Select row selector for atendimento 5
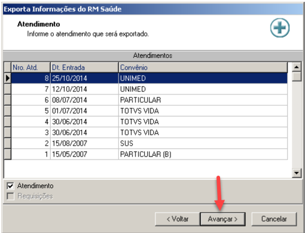Viewport: 305px width, 233px height. pyautogui.click(x=8, y=111)
